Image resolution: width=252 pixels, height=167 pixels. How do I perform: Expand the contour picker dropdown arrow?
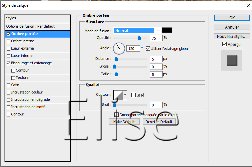pyautogui.click(x=125, y=95)
